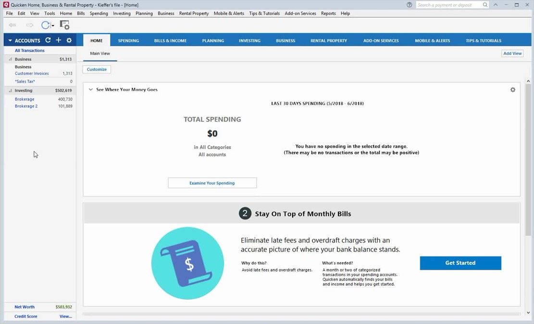Click the Examine Your Spending button

tap(212, 183)
